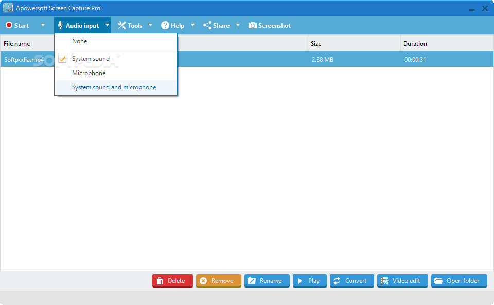The image size is (494, 305).
Task: Click the Delete trash can icon
Action: (160, 281)
